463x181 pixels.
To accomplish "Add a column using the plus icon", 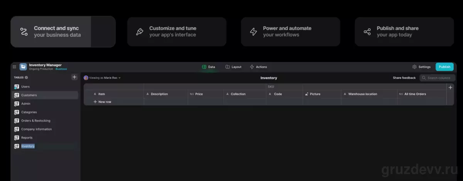I will [x=450, y=87].
